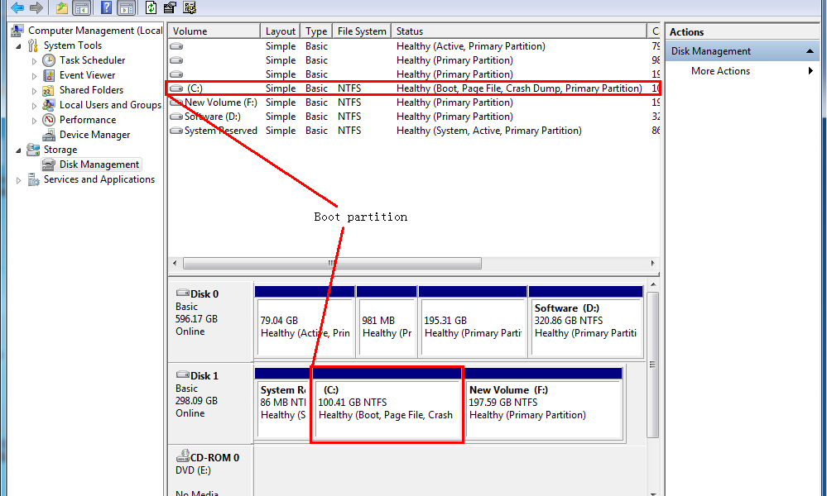Click the Forward navigation arrow
This screenshot has width=827, height=496.
[35, 7]
